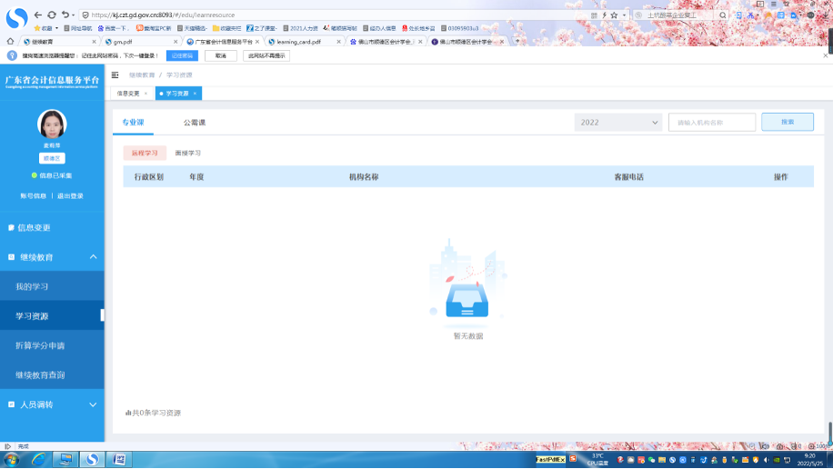
Task: Close the 学习资源 page tab
Action: [x=195, y=94]
